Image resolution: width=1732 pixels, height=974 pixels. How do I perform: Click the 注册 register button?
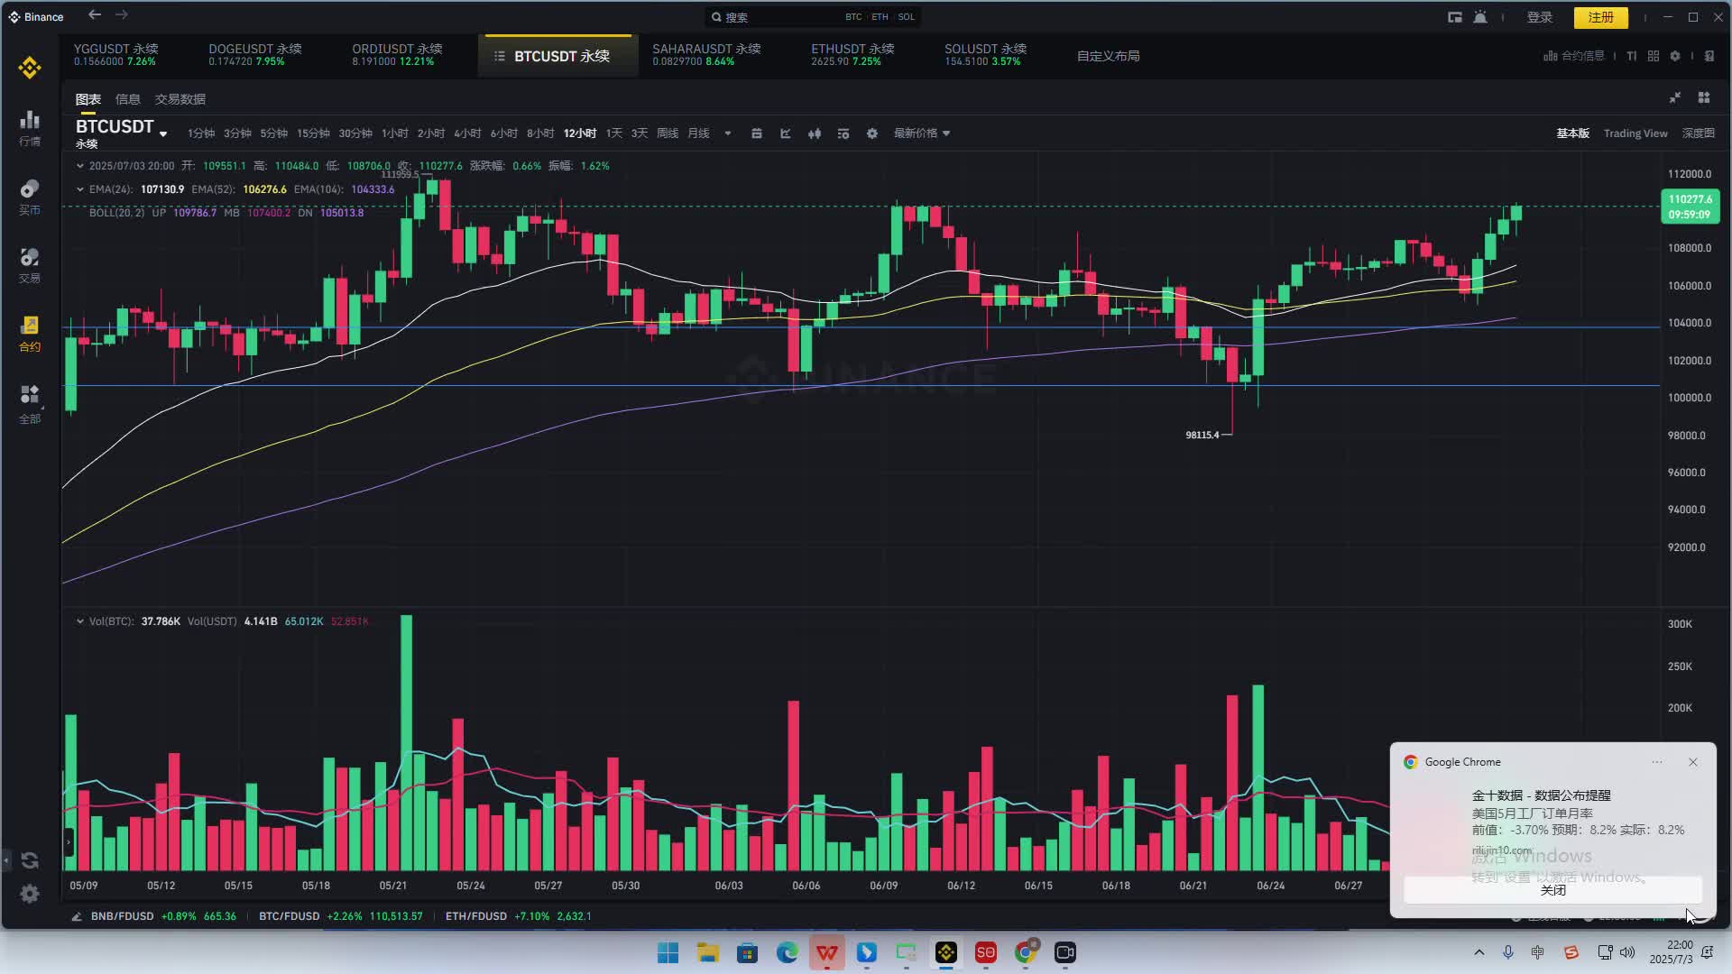tap(1599, 17)
